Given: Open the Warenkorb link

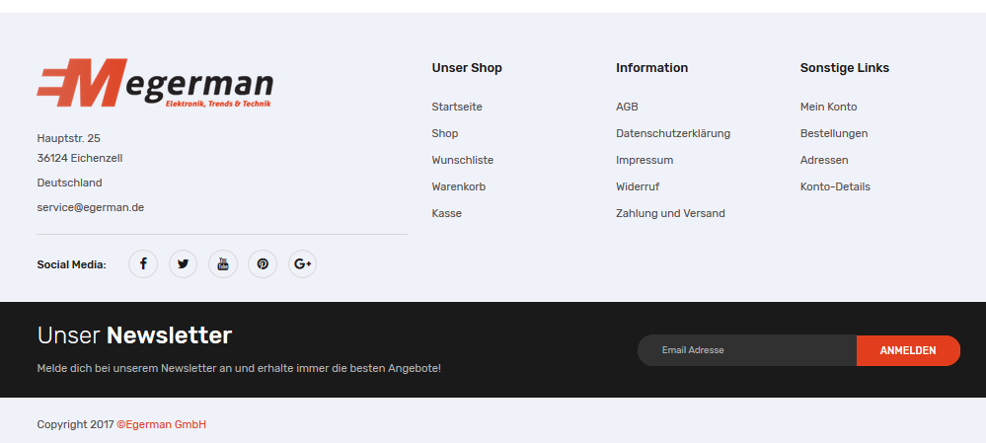Looking at the screenshot, I should pyautogui.click(x=459, y=186).
